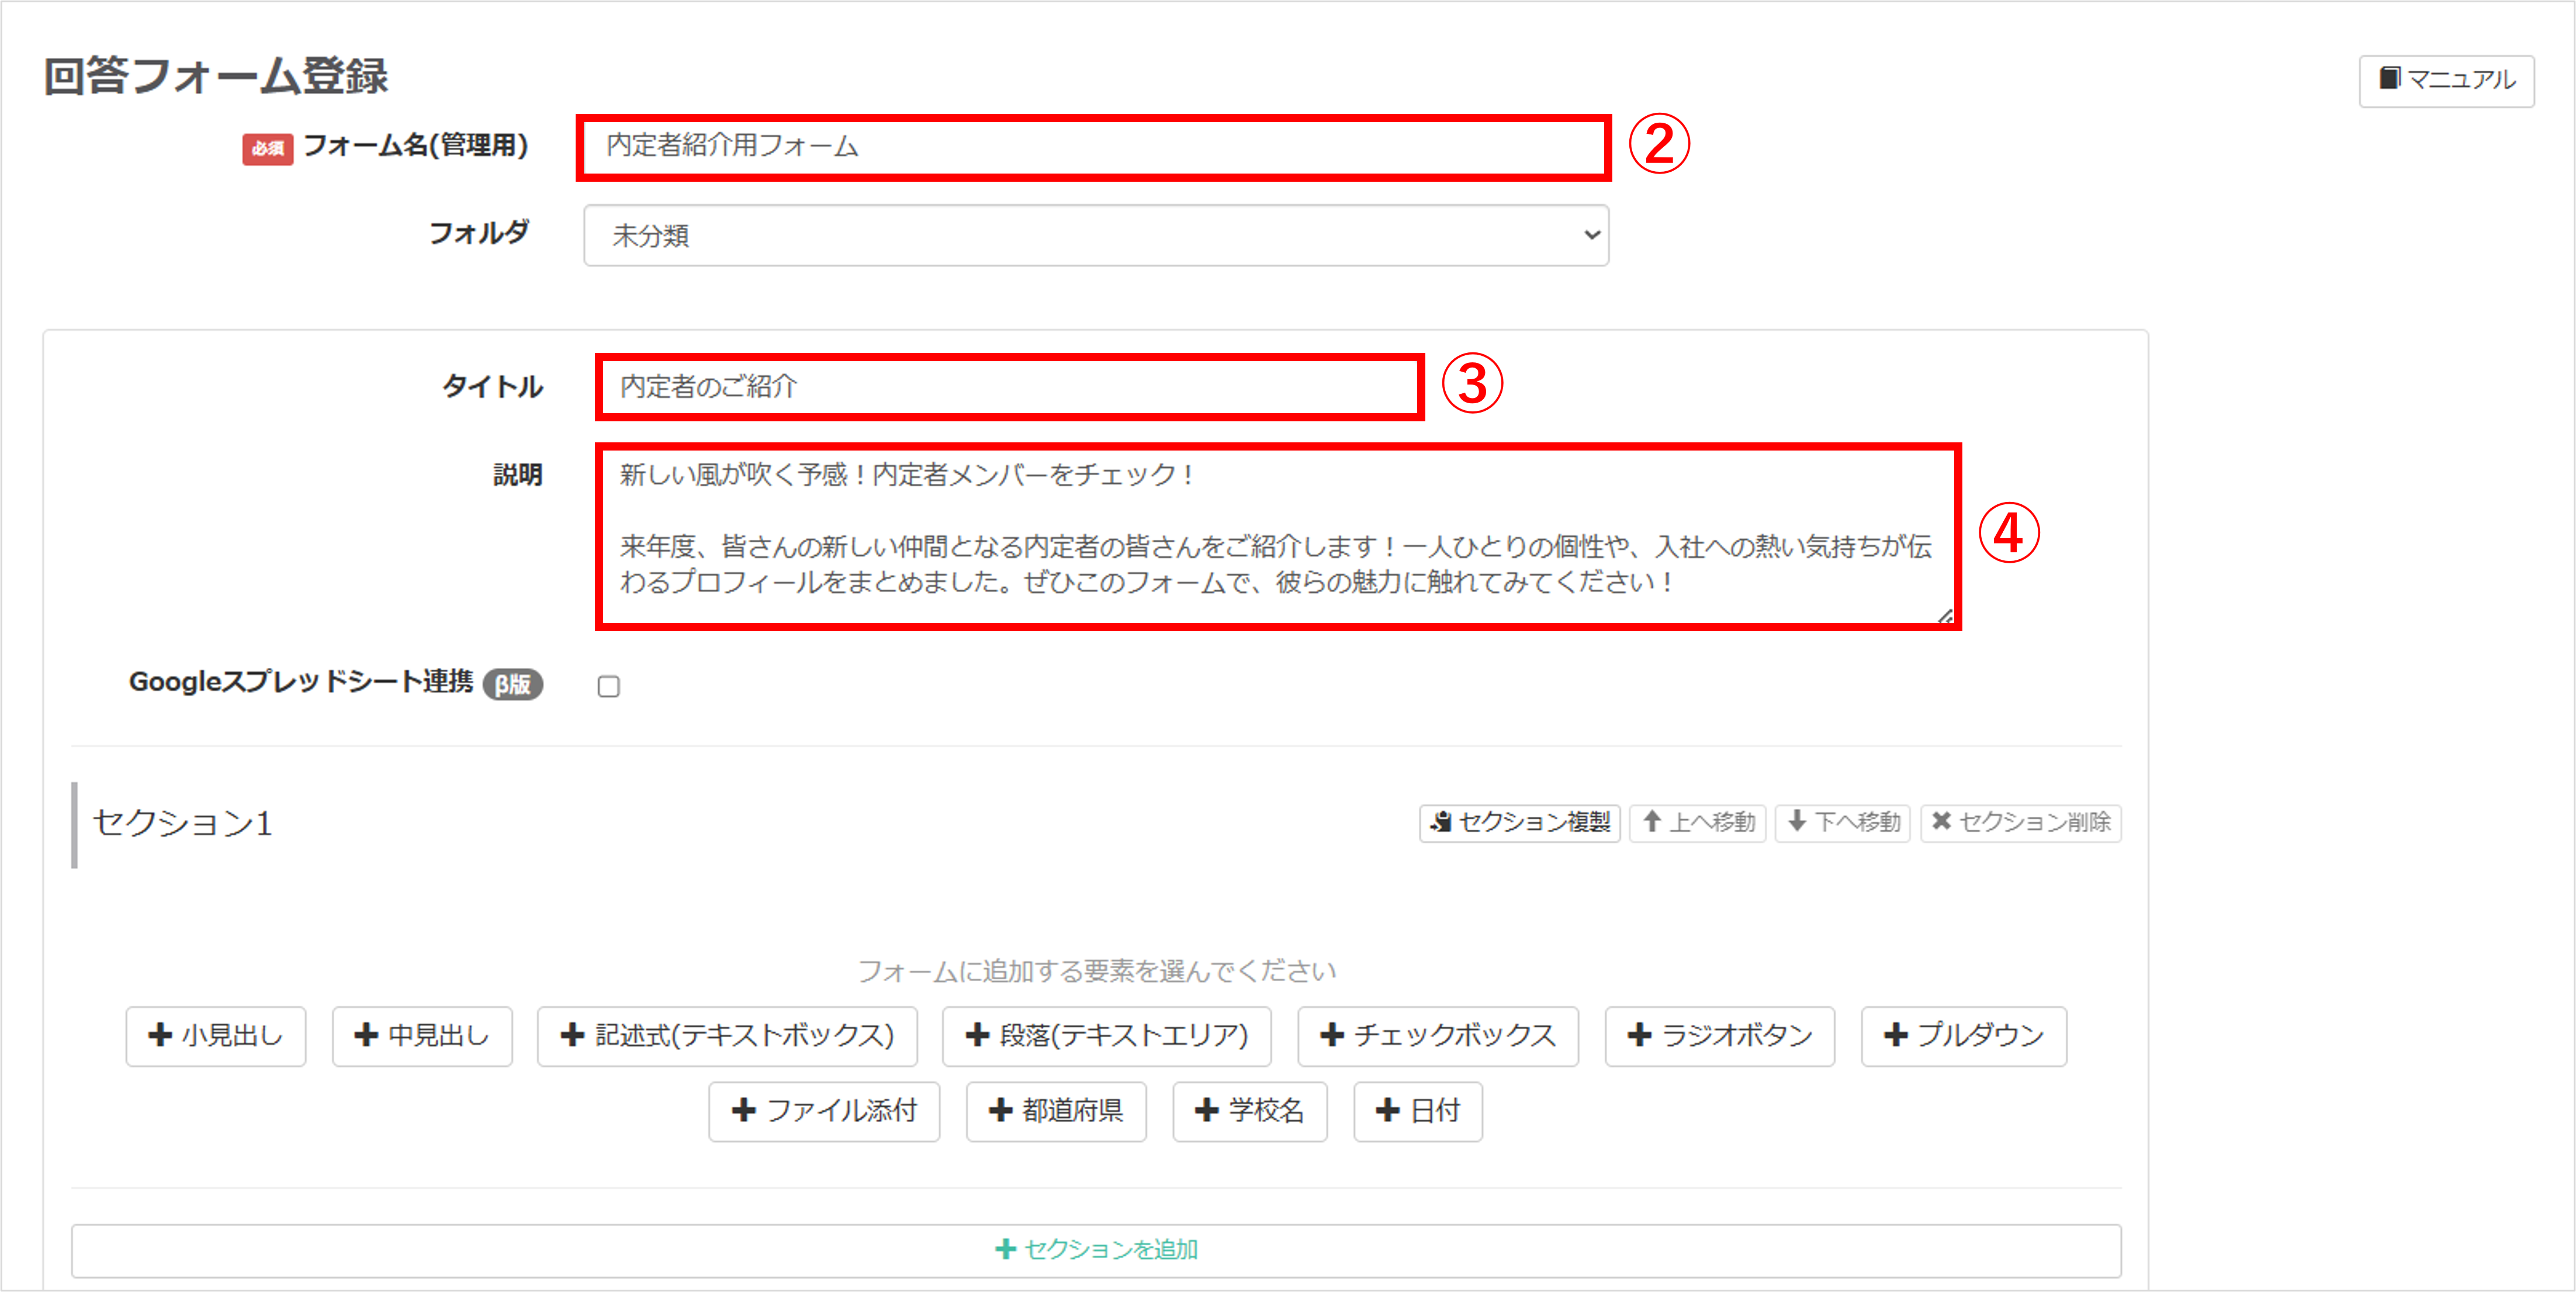The height and width of the screenshot is (1292, 2576).
Task: Click the 必須 required badge
Action: [x=267, y=149]
